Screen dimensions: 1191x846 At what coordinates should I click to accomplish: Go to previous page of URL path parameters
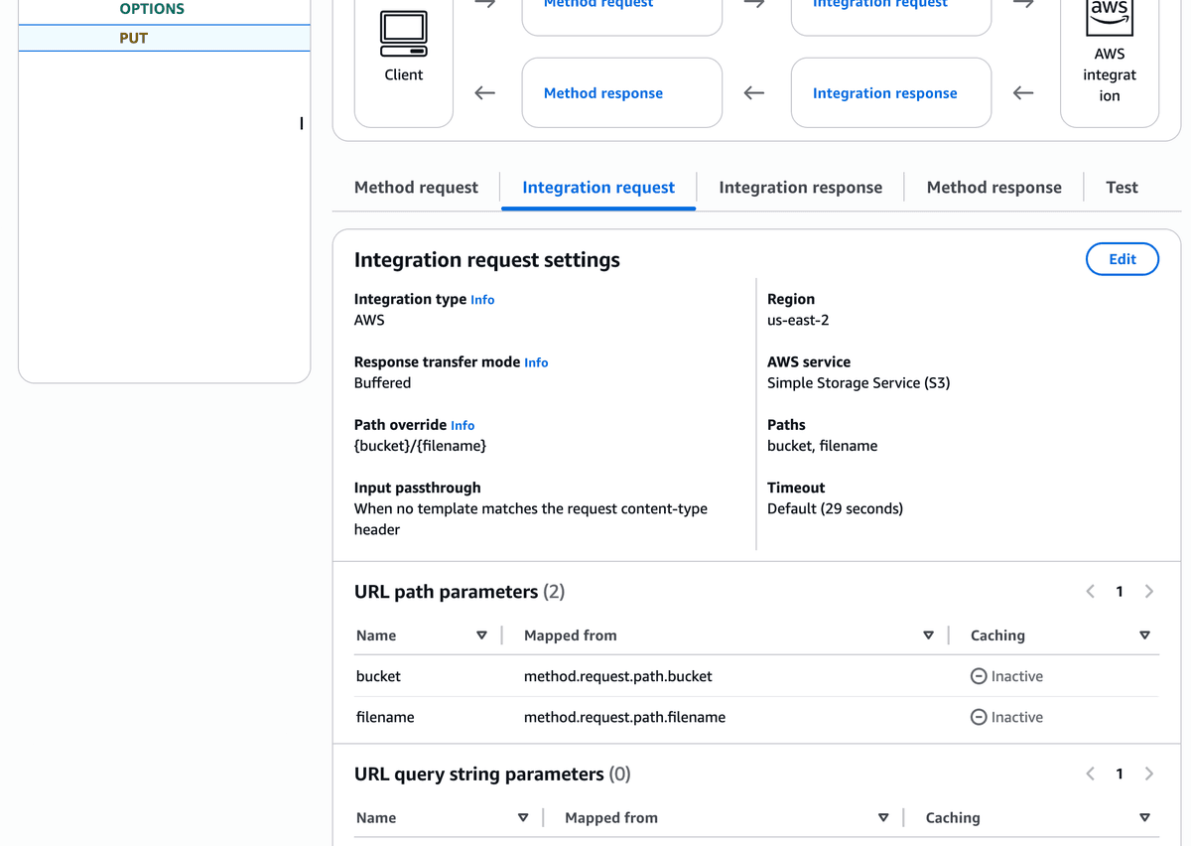(x=1090, y=592)
